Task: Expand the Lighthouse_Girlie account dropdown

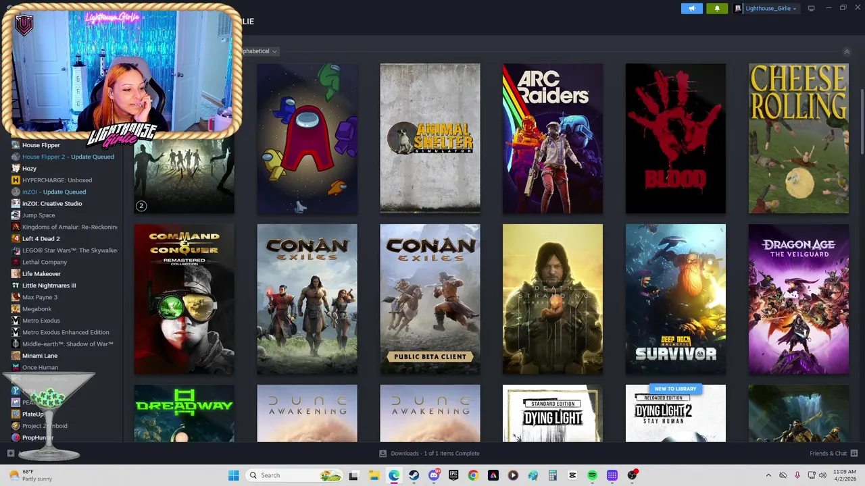Action: click(x=765, y=8)
